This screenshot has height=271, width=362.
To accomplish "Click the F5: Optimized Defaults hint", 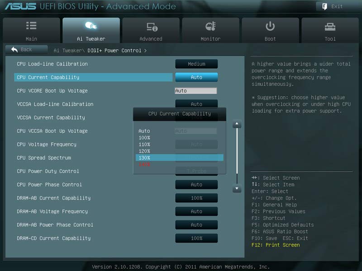I will point(282,224).
